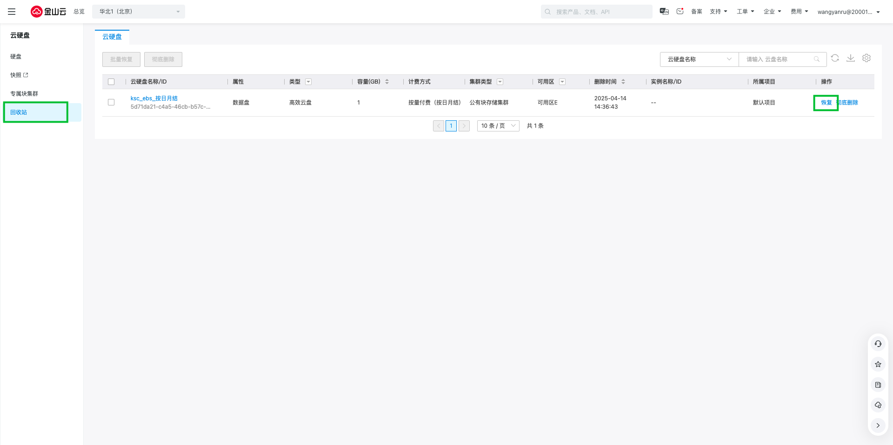Click the 2025-04-14 delete time cell
Viewport: 893px width, 445px height.
coord(610,103)
